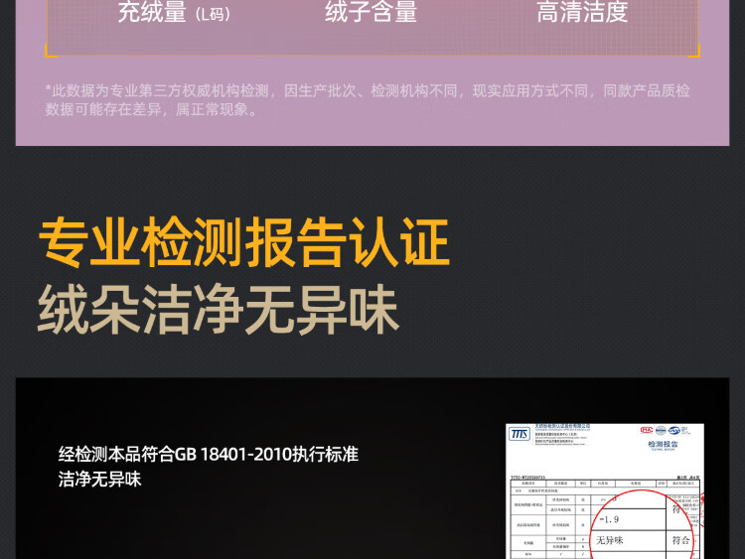
Task: Click the 洁净无异味 white text line
Action: pos(100,480)
